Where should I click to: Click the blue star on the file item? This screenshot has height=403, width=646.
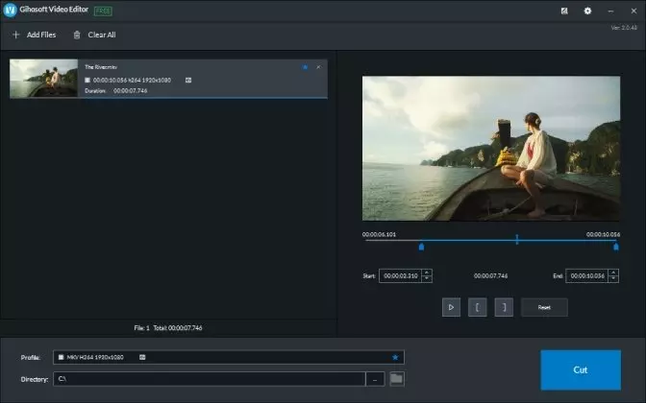pyautogui.click(x=305, y=67)
